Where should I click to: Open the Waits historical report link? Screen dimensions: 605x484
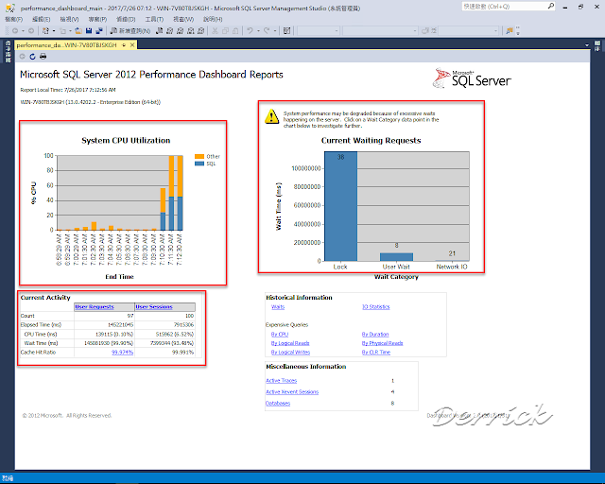click(x=278, y=307)
